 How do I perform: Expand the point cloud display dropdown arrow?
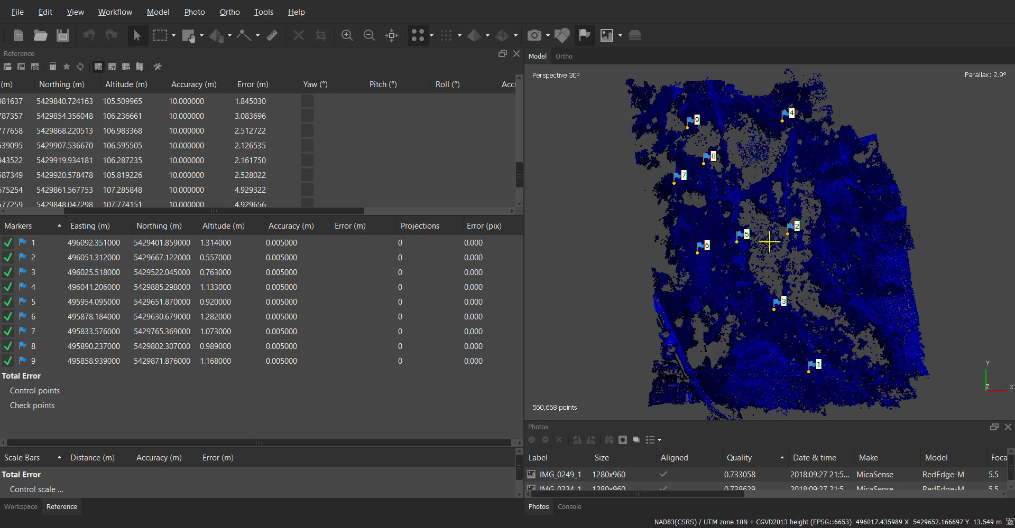pos(431,36)
